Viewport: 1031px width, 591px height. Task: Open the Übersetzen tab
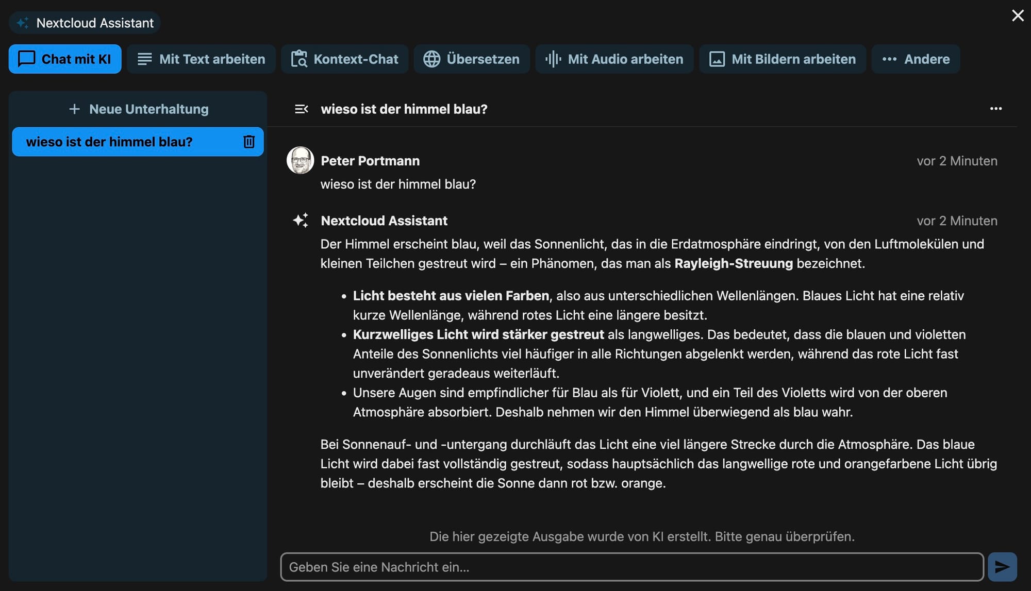tap(472, 59)
